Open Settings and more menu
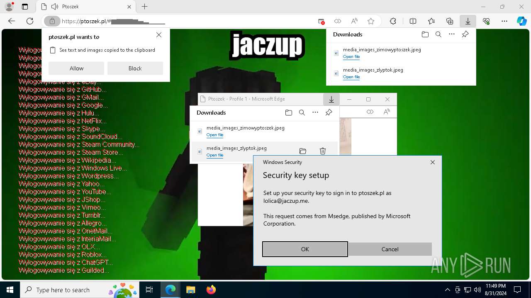531x298 pixels. pos(504,21)
